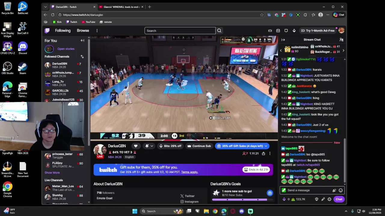The image size is (385, 216).
Task: Follow heart button for DariusGBN
Action: click(x=136, y=146)
